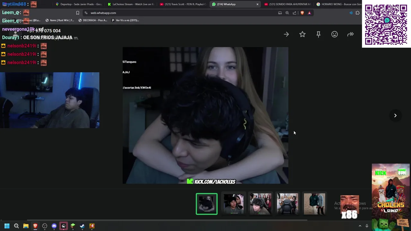Click the Yape QR code overlay

click(386, 24)
